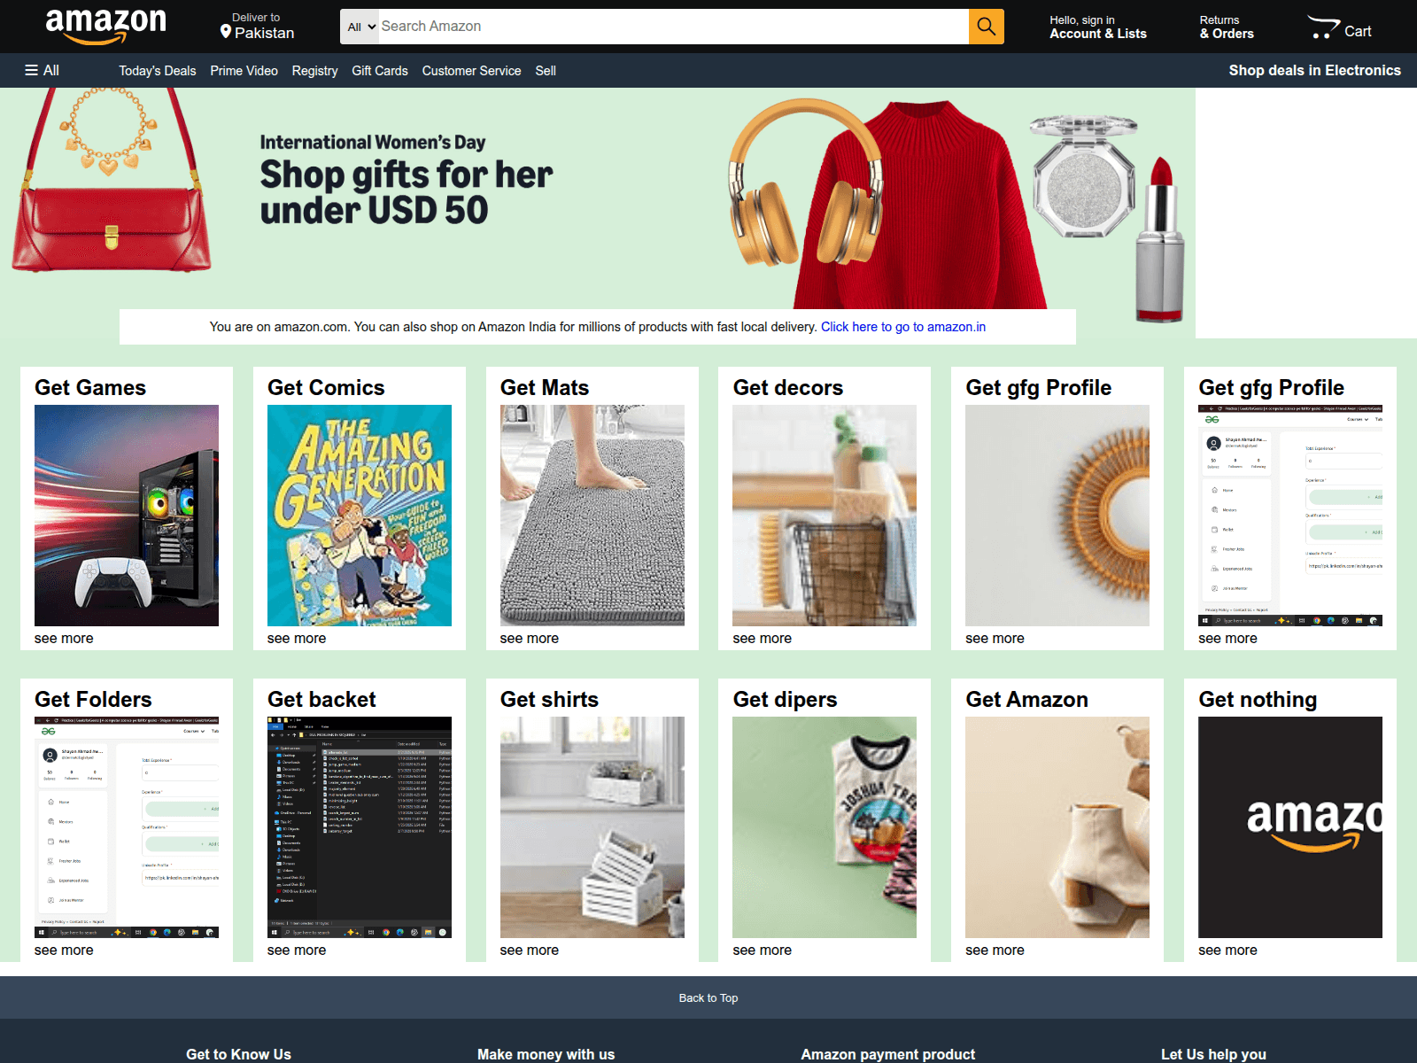The width and height of the screenshot is (1417, 1063).
Task: Open the hamburger All menu
Action: [x=42, y=70]
